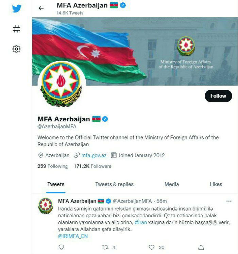238x254 pixels.
Task: Click the #İran hashtag link
Action: (141, 222)
